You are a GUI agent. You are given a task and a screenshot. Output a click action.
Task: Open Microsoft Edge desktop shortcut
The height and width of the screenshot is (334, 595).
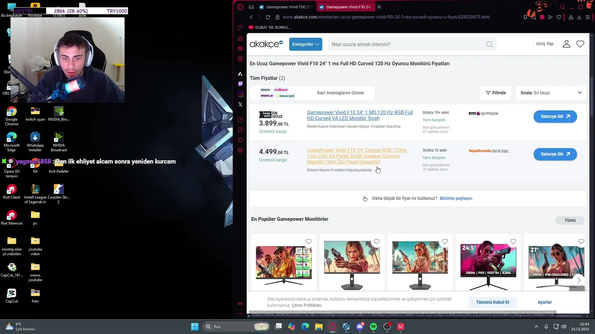12,142
